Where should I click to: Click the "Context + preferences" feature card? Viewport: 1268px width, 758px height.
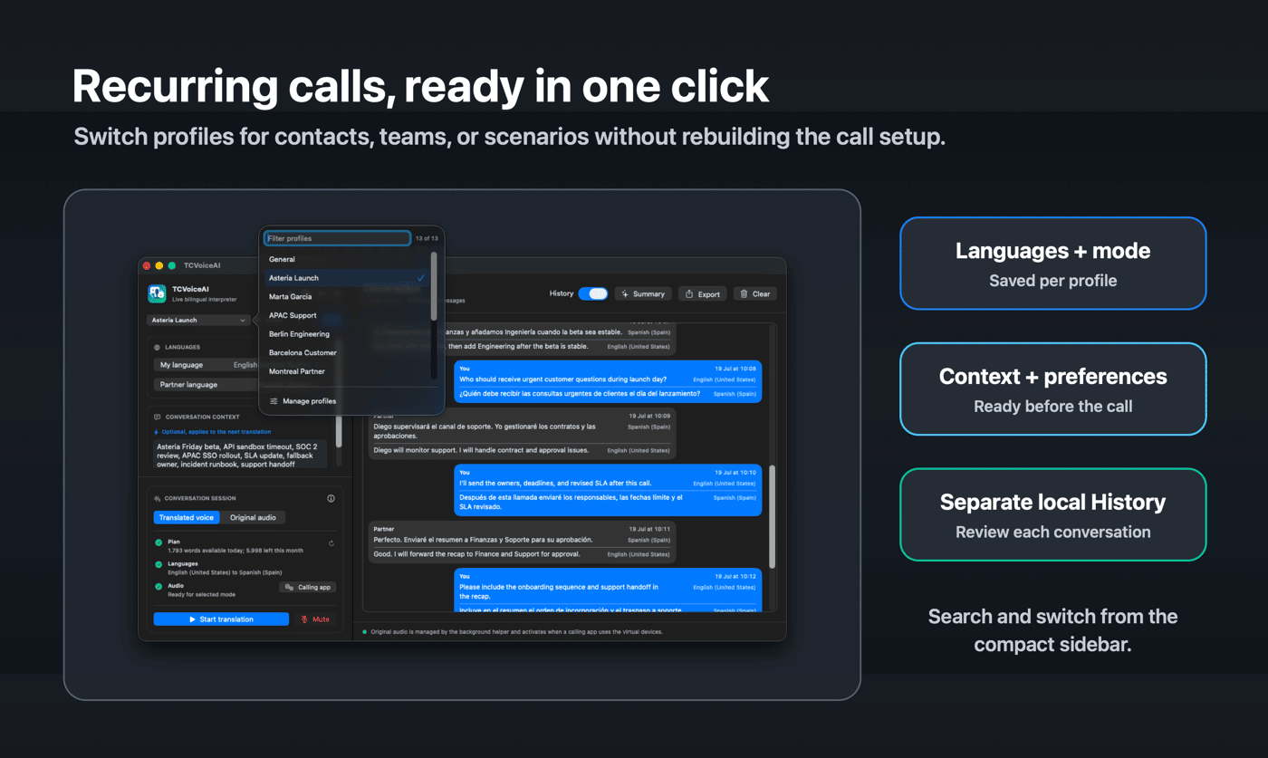click(1052, 389)
